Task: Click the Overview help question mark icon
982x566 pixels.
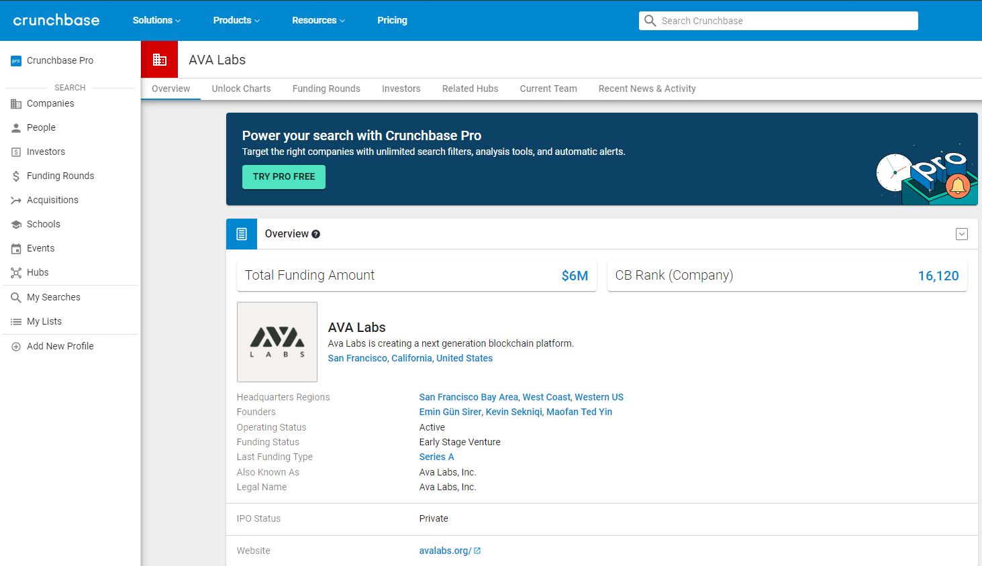Action: coord(315,234)
